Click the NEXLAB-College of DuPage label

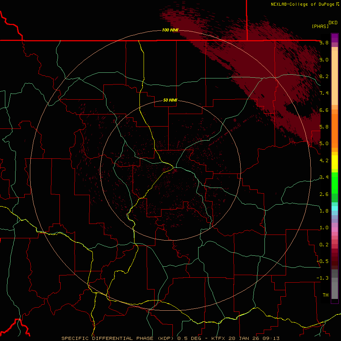pos(302,4)
